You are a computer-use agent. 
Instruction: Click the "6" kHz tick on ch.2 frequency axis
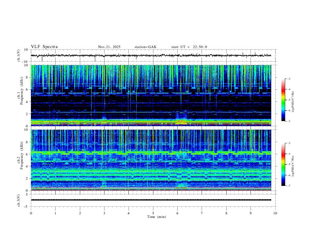[27, 154]
